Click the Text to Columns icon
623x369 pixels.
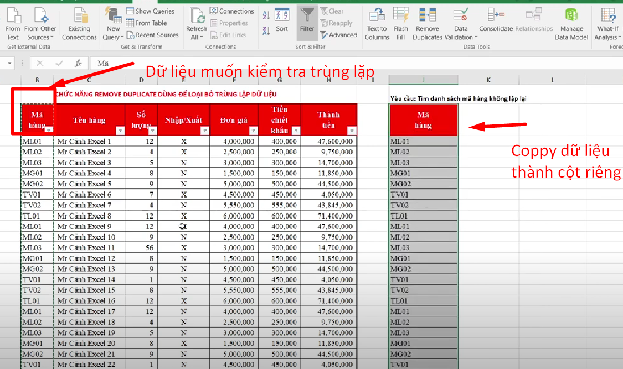coord(377,23)
